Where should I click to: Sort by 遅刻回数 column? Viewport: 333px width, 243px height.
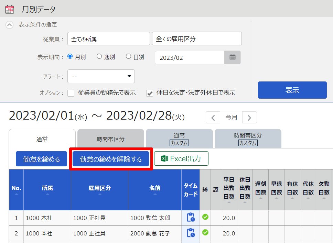(x=260, y=189)
